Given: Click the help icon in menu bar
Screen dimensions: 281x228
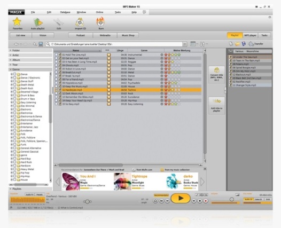Looking at the screenshot, I should [x=144, y=12].
